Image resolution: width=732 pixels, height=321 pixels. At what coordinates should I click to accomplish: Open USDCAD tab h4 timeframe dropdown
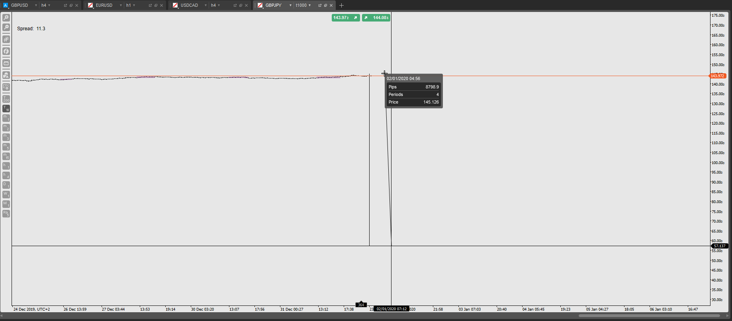pos(215,5)
